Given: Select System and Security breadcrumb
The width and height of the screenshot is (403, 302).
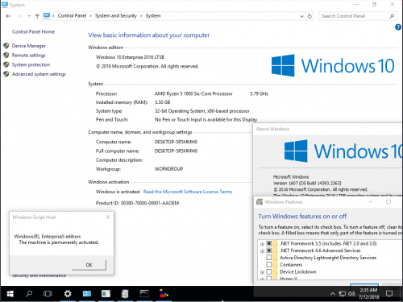Looking at the screenshot, I should 116,16.
